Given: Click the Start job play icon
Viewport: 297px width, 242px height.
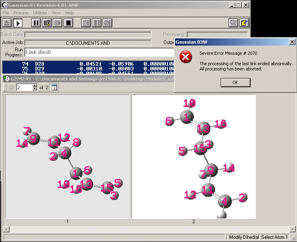Looking at the screenshot, I should pyautogui.click(x=18, y=23).
